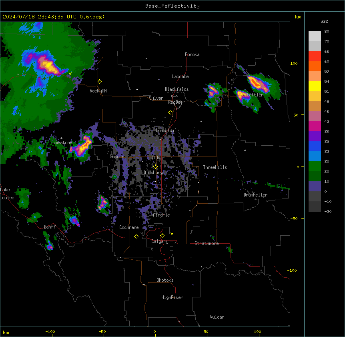Click the dBZ legend heading

click(x=324, y=22)
